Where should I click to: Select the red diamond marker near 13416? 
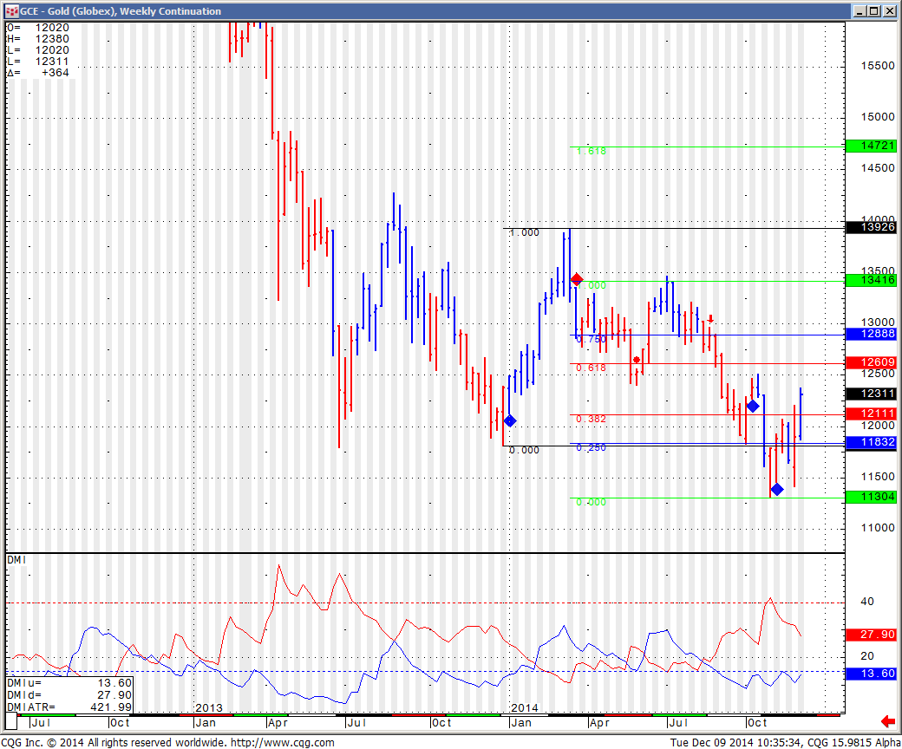point(577,278)
